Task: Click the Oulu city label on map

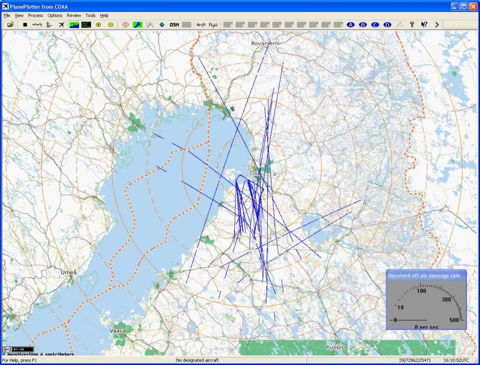Action: coord(255,173)
